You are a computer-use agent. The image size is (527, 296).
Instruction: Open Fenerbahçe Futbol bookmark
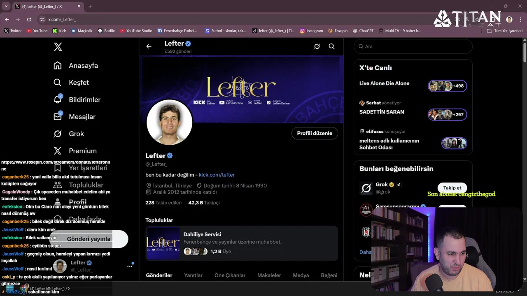click(177, 31)
